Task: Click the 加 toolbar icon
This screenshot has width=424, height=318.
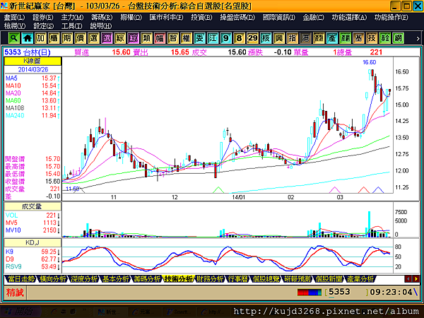Action: pyautogui.click(x=40, y=38)
